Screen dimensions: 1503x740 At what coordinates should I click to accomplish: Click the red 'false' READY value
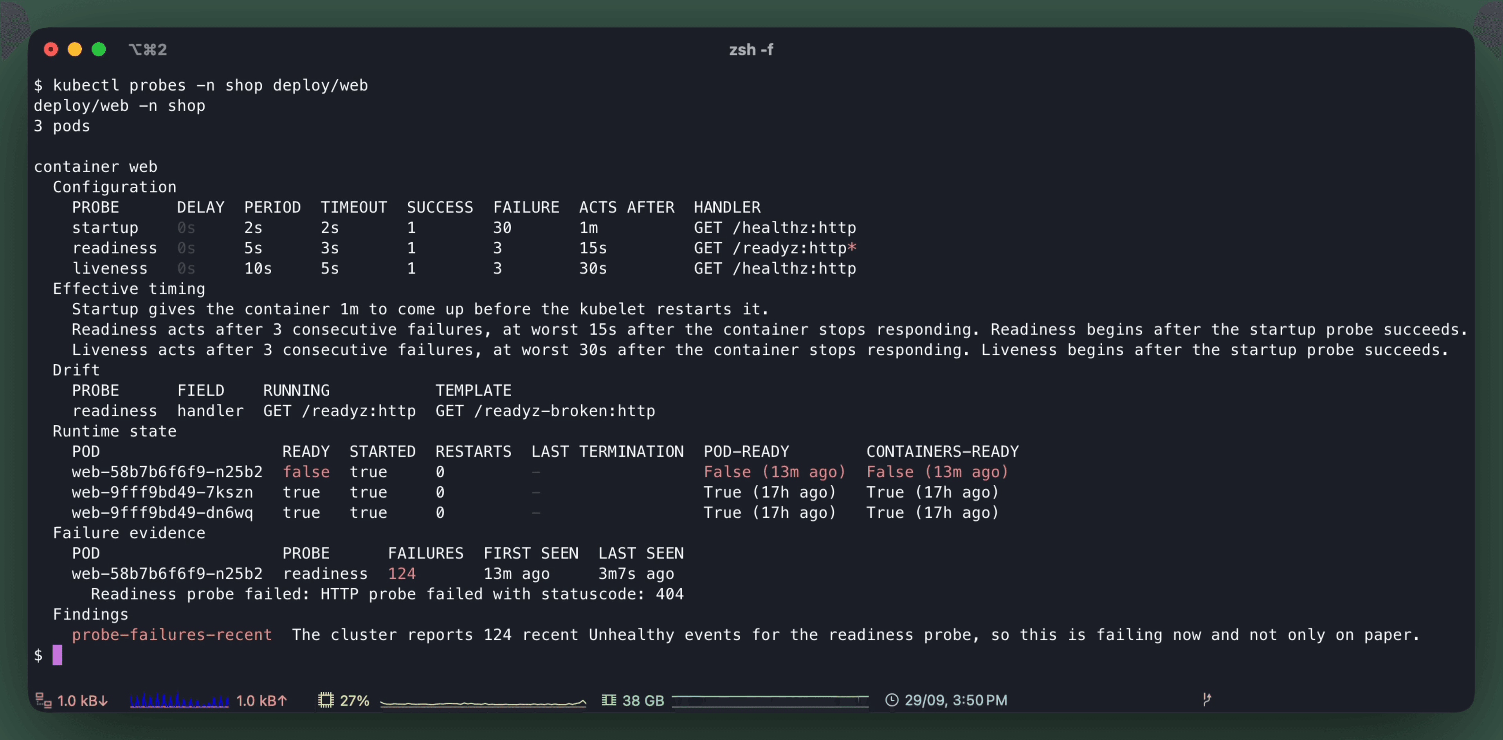(306, 471)
